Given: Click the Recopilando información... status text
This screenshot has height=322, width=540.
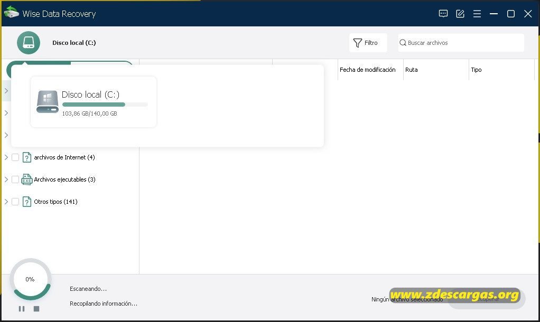Looking at the screenshot, I should coord(104,304).
